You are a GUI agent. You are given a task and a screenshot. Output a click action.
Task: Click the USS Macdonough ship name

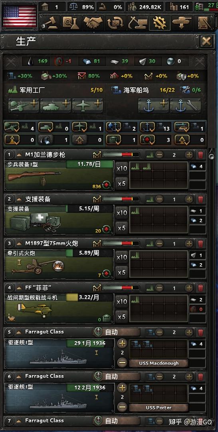(x=159, y=363)
